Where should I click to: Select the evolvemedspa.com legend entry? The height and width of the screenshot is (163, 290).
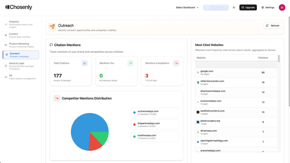[155, 113]
